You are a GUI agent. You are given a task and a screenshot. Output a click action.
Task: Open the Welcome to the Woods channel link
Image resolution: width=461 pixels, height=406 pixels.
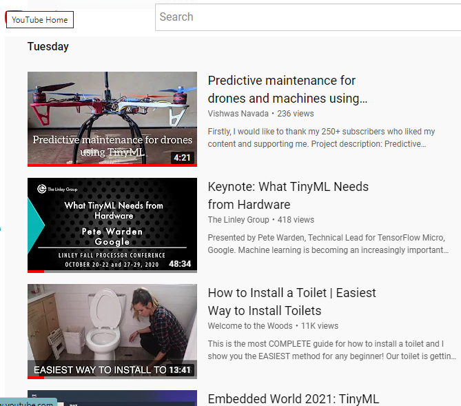[250, 326]
